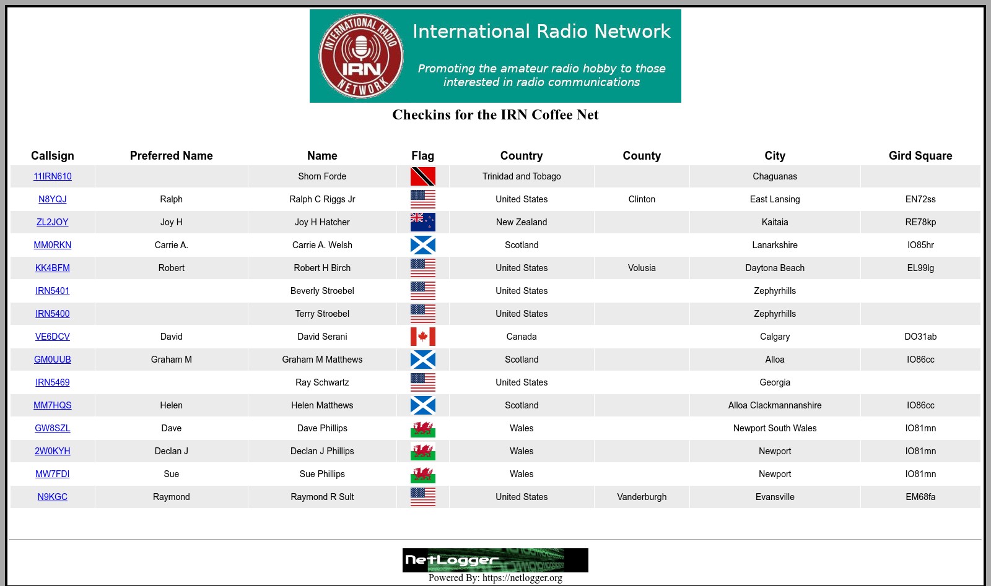Click the New Zealand flag for ZL2JOY
This screenshot has width=991, height=586.
point(422,222)
